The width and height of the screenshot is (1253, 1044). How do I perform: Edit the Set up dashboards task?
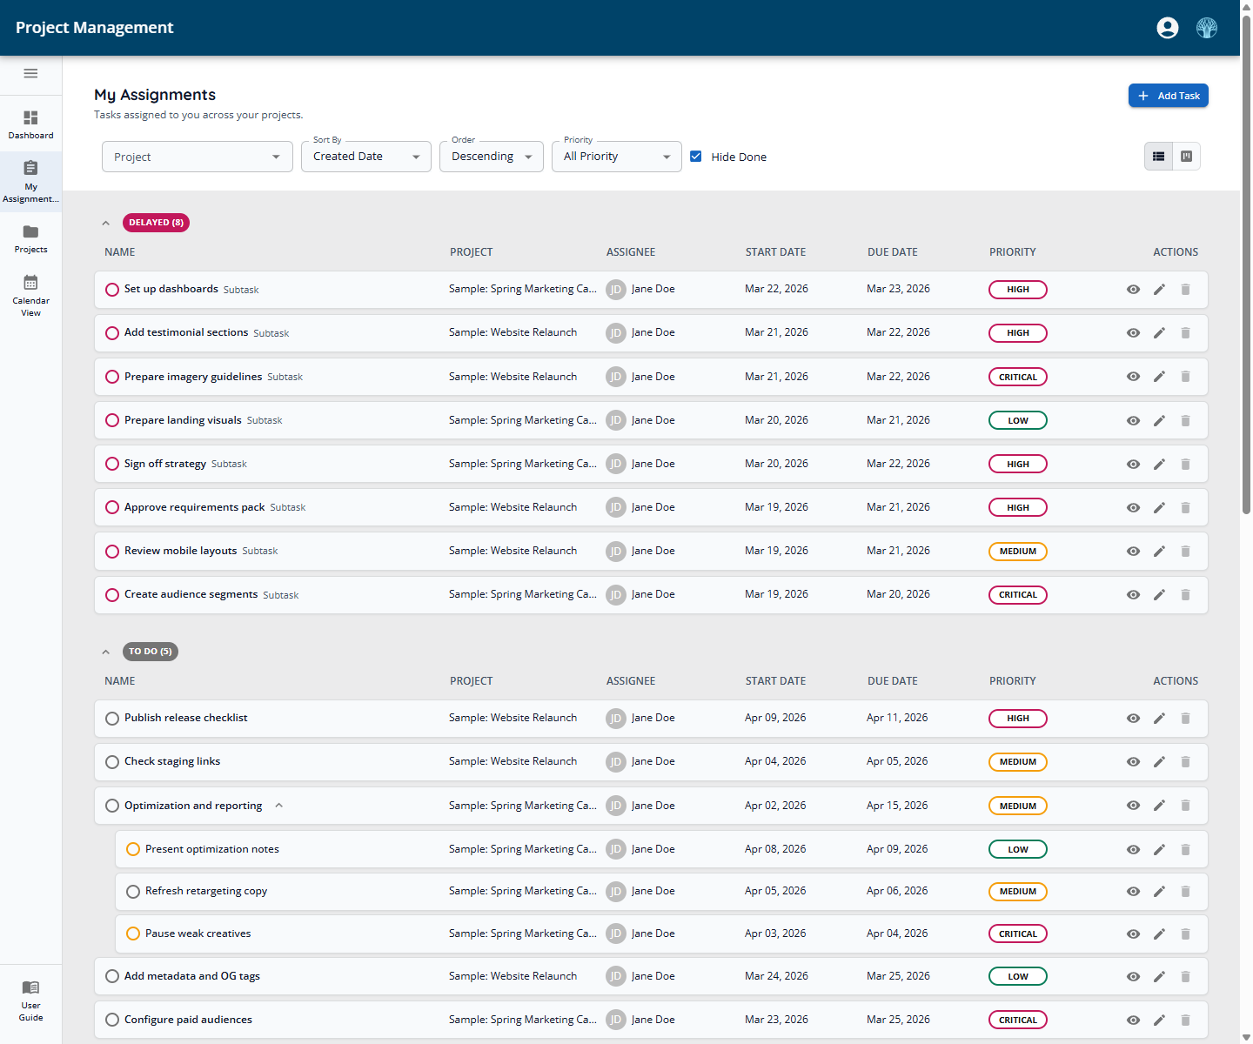1159,290
